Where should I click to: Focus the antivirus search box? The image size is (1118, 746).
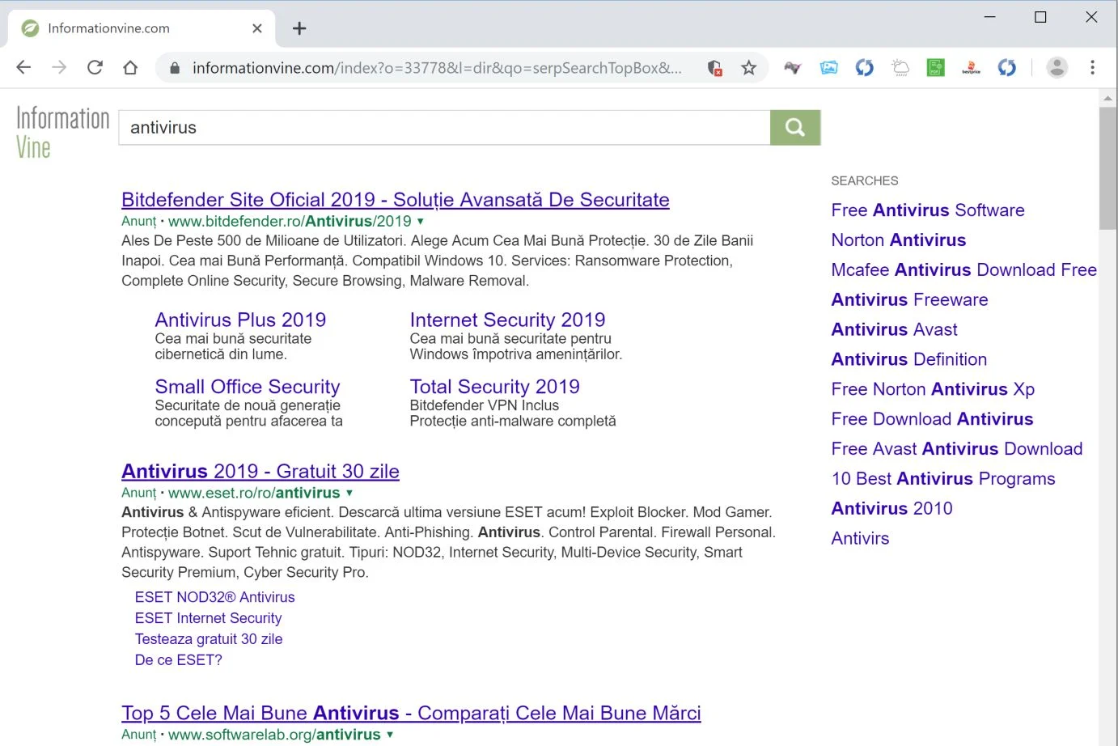(x=444, y=128)
